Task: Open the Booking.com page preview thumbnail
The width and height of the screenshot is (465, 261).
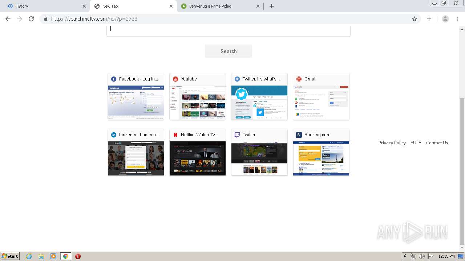Action: [321, 158]
